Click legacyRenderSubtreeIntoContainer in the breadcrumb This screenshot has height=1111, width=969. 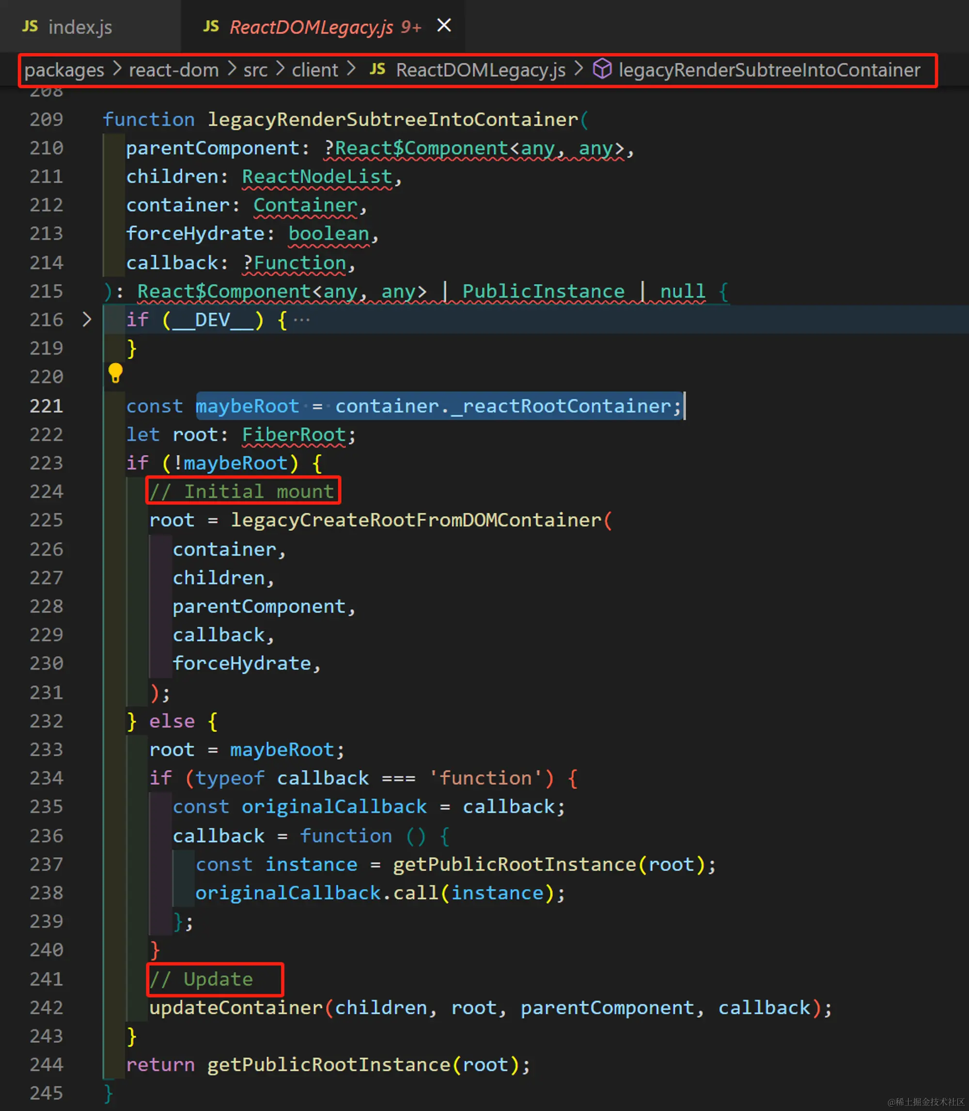pyautogui.click(x=769, y=70)
